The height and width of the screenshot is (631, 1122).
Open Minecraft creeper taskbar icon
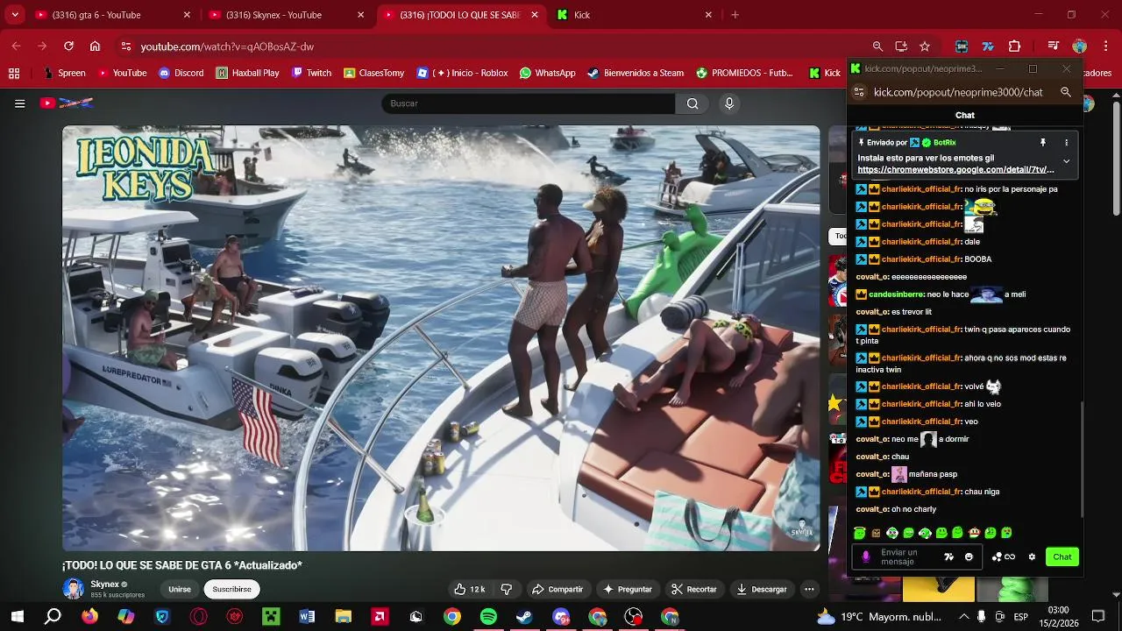click(271, 617)
